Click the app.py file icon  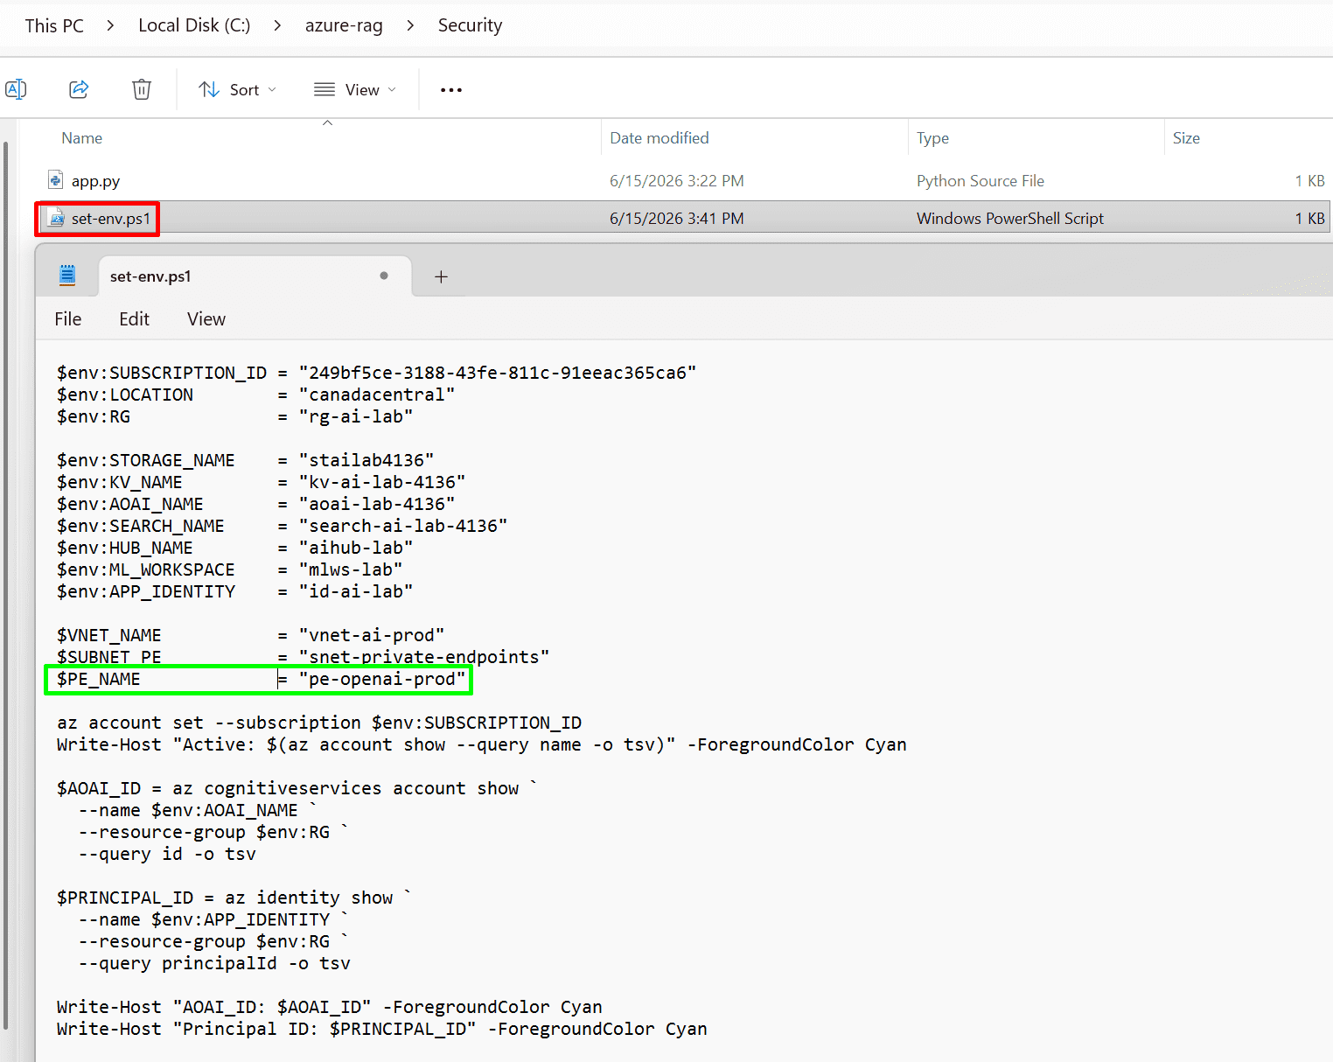click(x=56, y=180)
